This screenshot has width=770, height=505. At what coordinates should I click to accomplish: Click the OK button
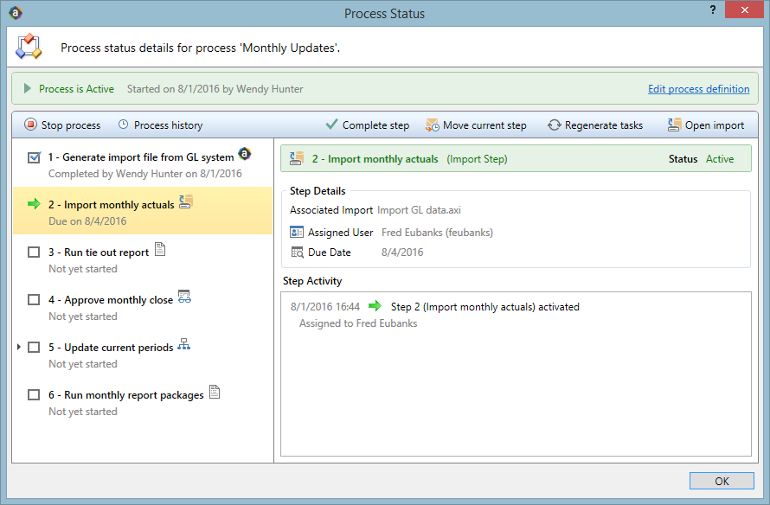[x=722, y=481]
